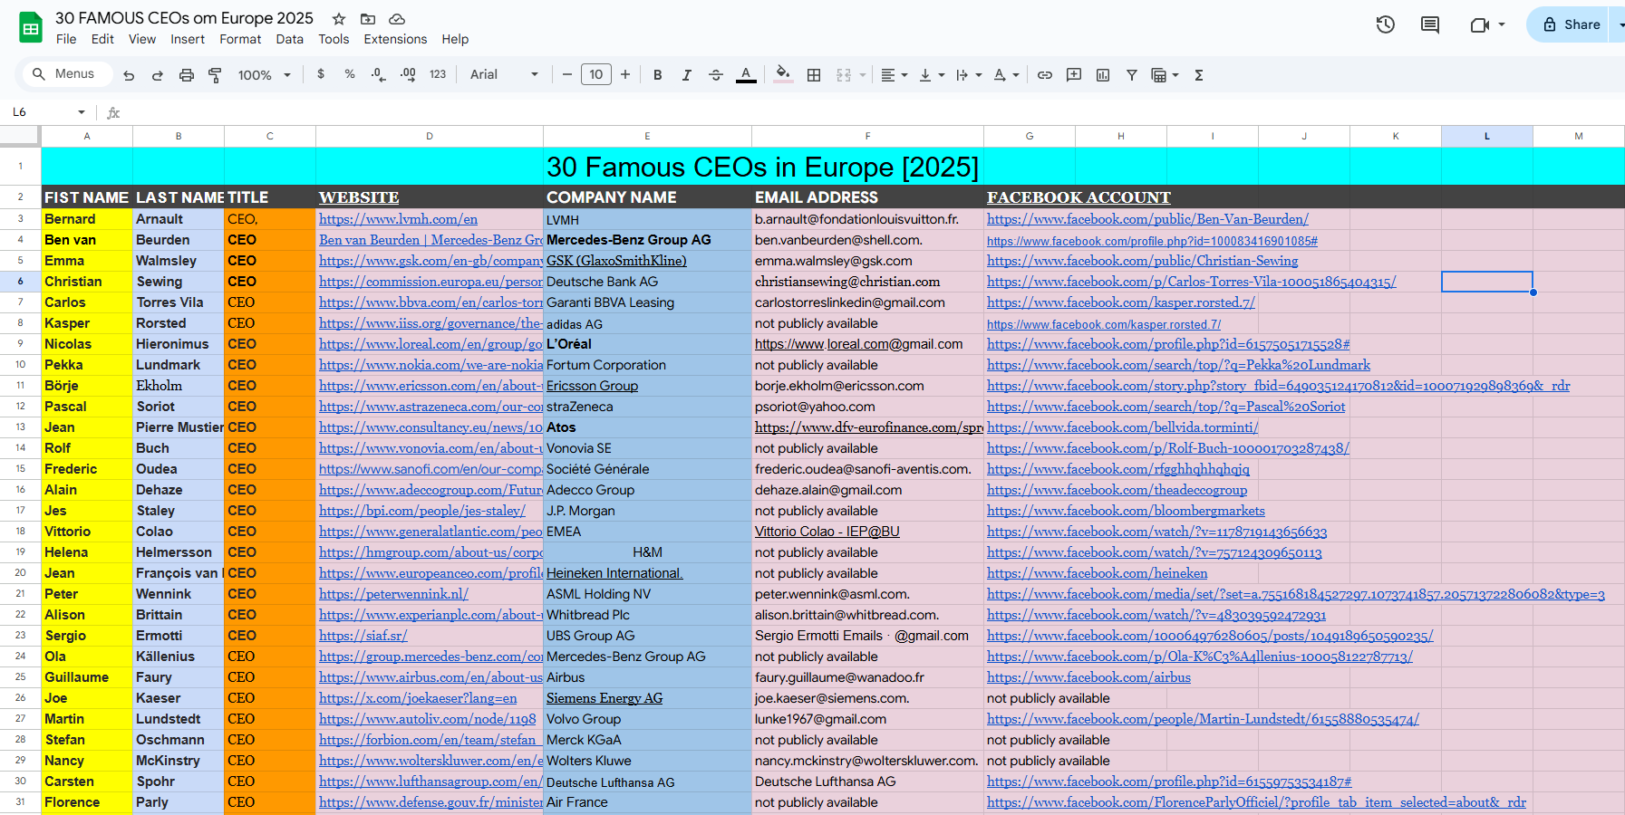
Task: Toggle italic formatting
Action: (687, 75)
